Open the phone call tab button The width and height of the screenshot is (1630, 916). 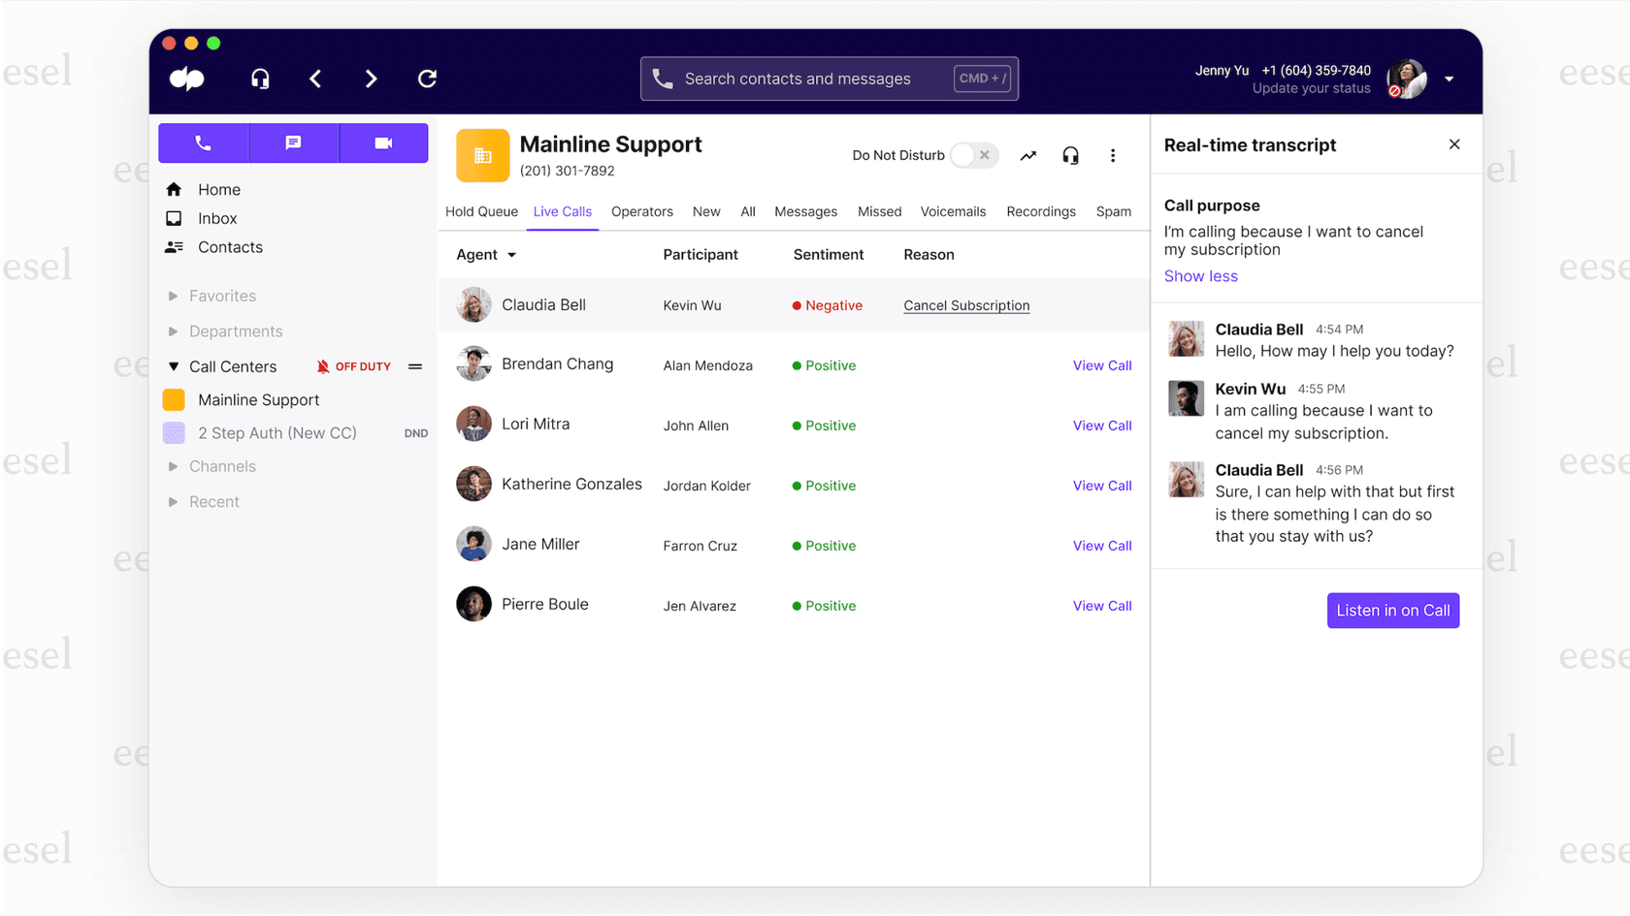click(203, 142)
